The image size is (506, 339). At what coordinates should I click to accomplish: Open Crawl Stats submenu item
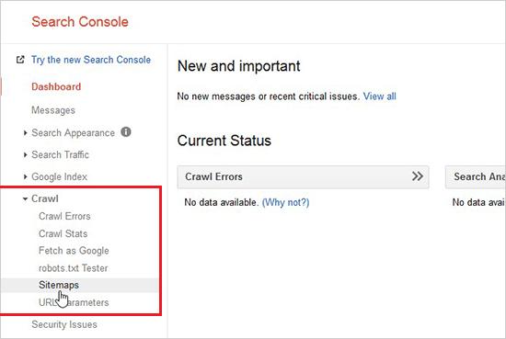pos(63,233)
